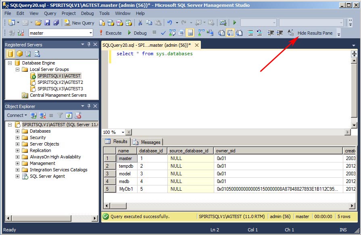Expand the Databases node
The height and width of the screenshot is (235, 361).
pyautogui.click(x=17, y=131)
